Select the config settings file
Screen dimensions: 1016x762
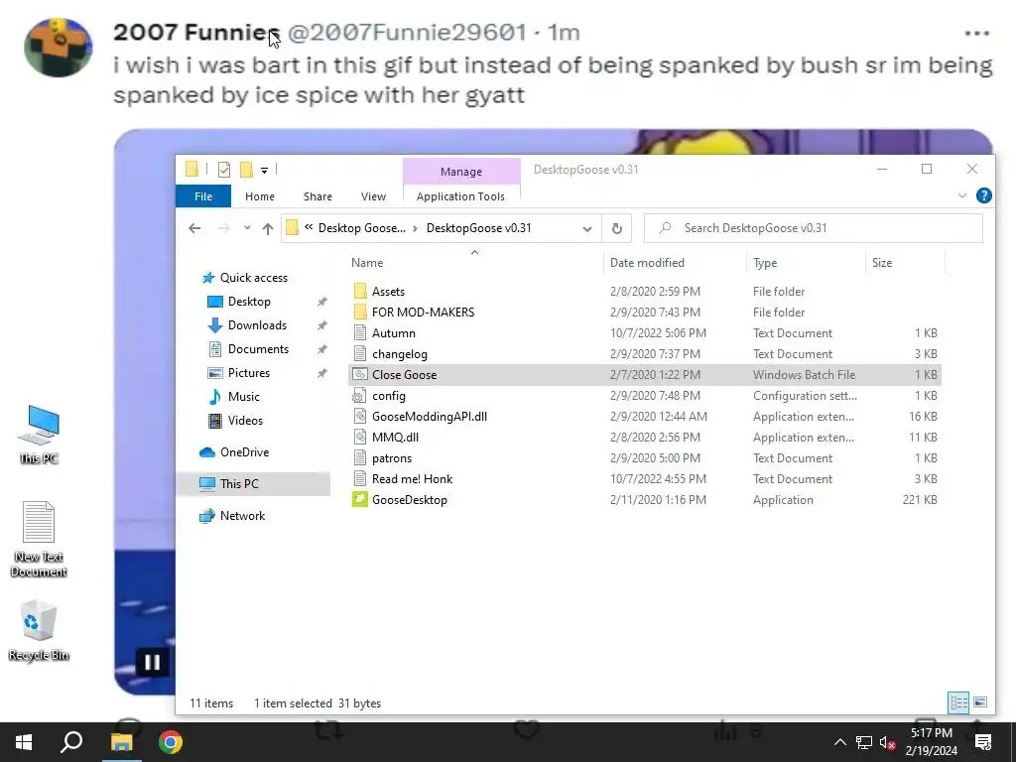(x=644, y=395)
